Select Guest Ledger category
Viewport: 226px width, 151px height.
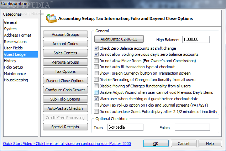point(21,54)
